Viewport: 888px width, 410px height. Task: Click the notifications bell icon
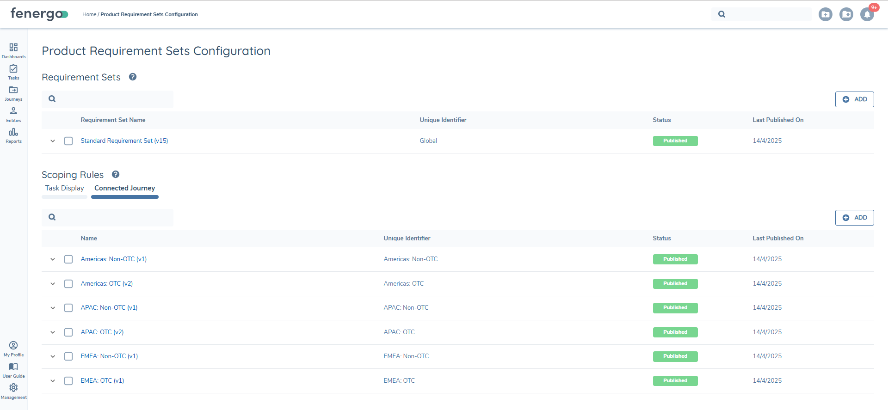[x=867, y=14]
